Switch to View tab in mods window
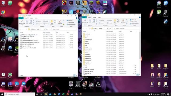171x96 pixels. click(x=36, y=18)
